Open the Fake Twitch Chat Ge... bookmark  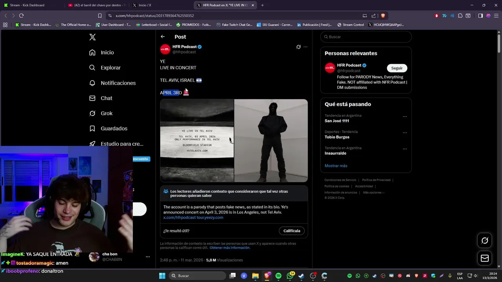(234, 25)
